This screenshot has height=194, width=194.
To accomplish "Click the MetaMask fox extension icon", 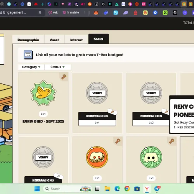I will [x=96, y=13].
